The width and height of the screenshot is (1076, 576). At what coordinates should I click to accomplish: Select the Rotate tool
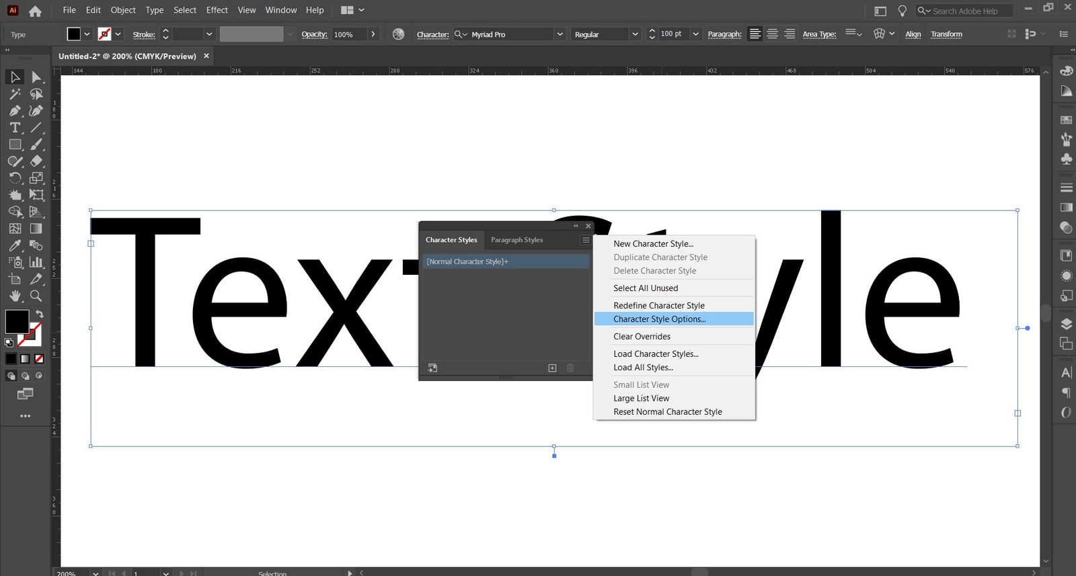(x=15, y=178)
